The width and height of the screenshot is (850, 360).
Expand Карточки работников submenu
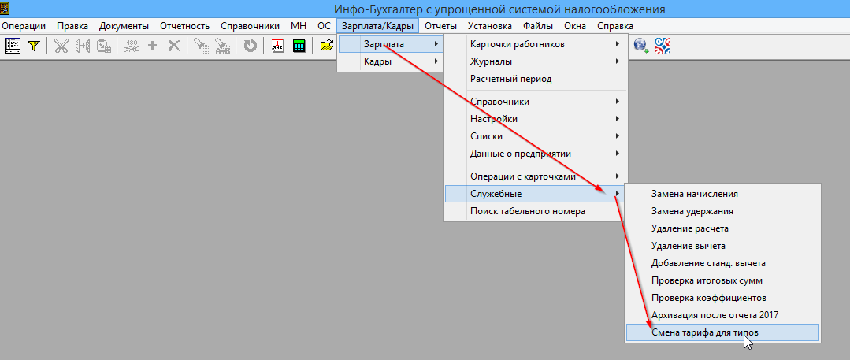tap(535, 44)
